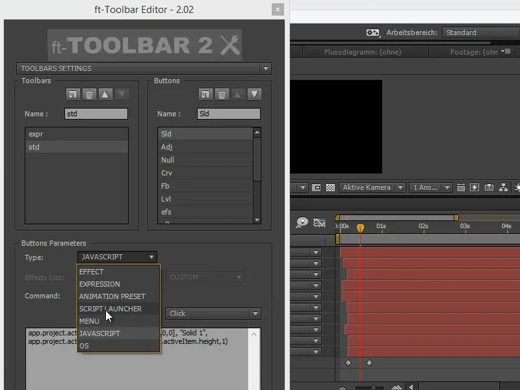Click the scrollbar of the Buttons list
Screen dimensions: 520x390
[x=257, y=162]
